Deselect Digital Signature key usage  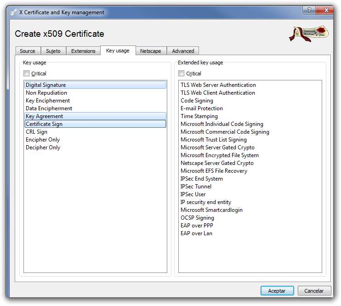click(45, 85)
